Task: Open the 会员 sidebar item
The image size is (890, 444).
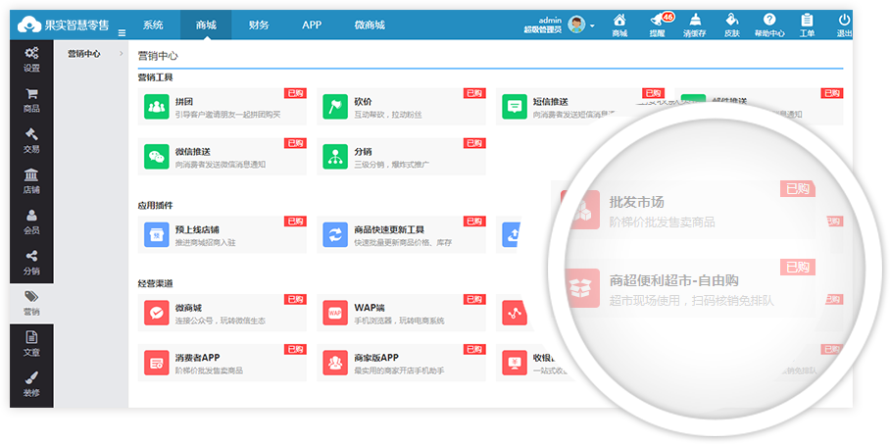Action: pos(31,222)
